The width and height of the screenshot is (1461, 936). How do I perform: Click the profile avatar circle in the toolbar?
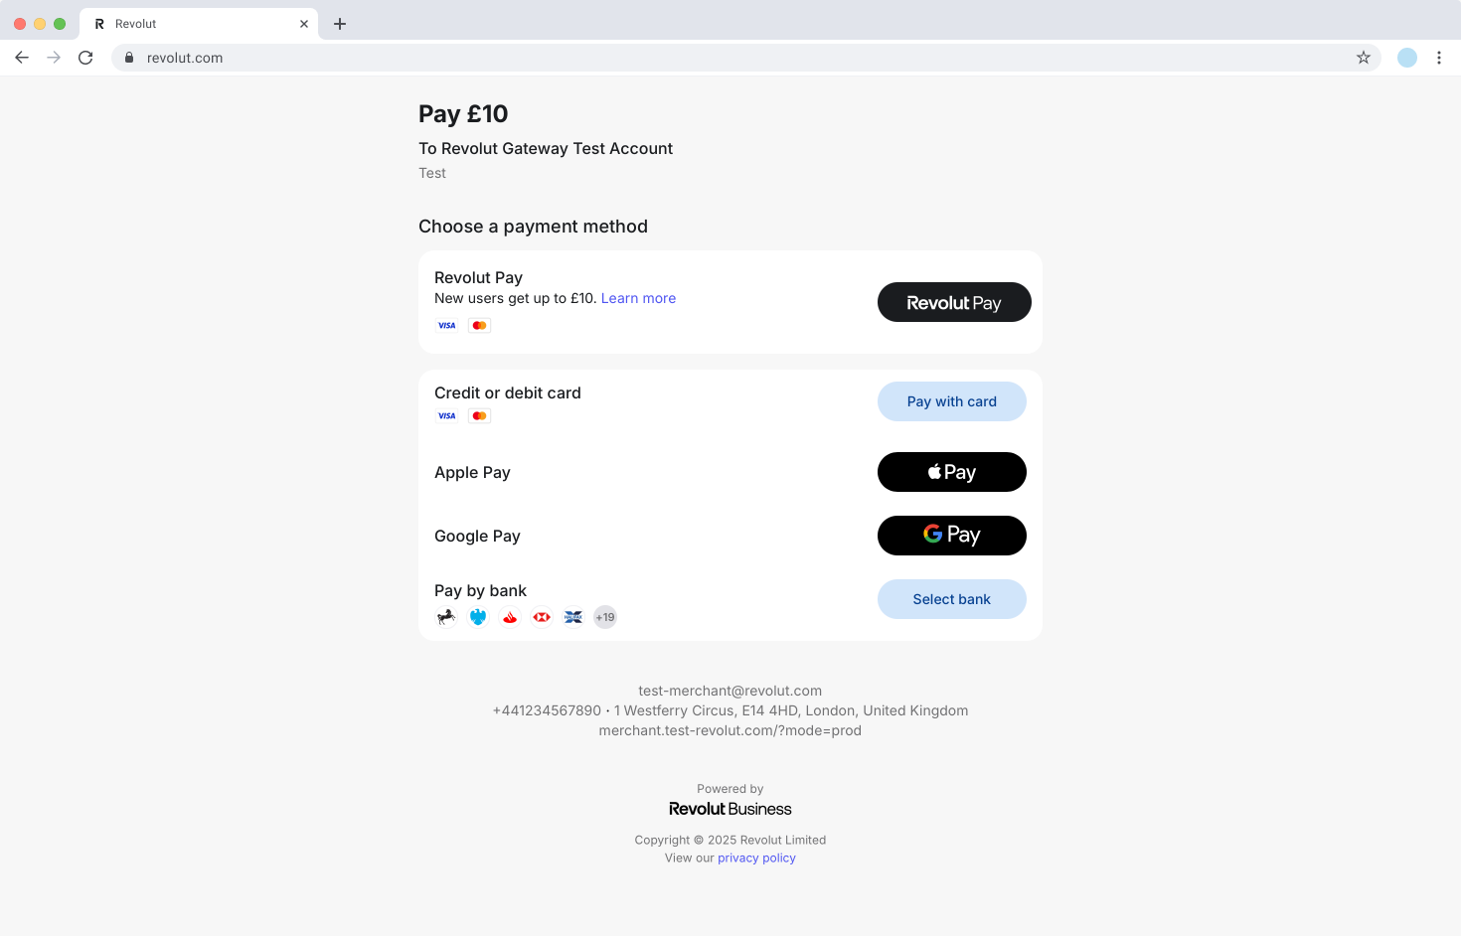(x=1407, y=58)
